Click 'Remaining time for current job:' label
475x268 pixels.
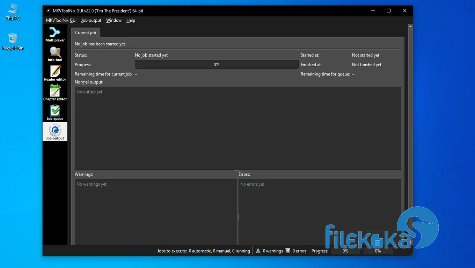[104, 74]
